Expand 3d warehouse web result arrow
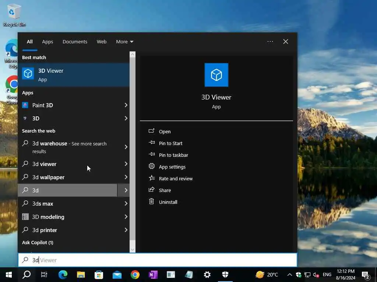 click(x=126, y=147)
